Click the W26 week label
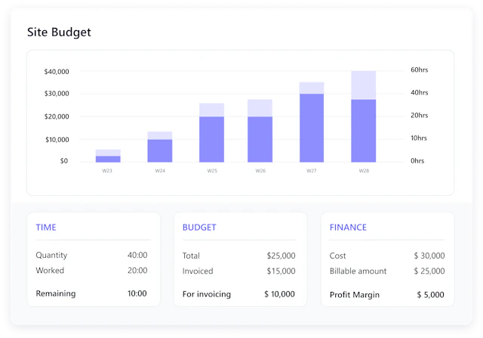Image resolution: width=483 pixels, height=338 pixels. [260, 171]
